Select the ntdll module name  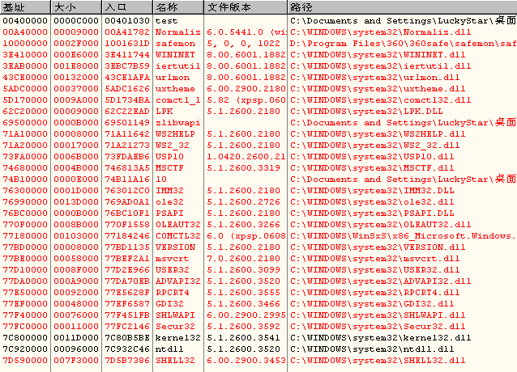point(169,349)
